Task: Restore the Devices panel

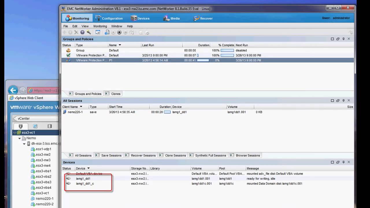Action: click(338, 162)
